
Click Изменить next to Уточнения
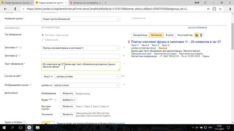coord(68,114)
